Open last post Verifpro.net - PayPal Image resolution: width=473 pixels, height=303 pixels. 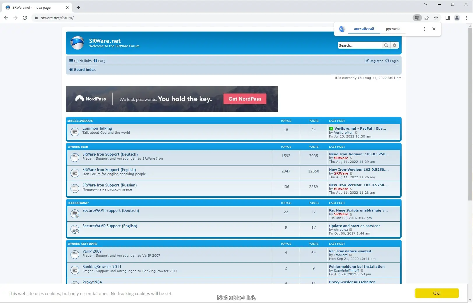(358, 128)
